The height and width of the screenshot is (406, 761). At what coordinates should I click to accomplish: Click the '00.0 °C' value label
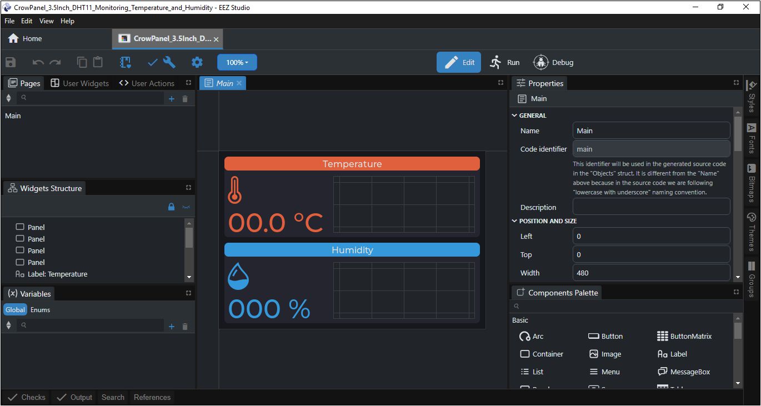point(276,223)
